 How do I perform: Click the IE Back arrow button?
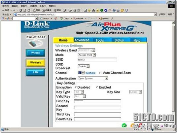coord(6,10)
